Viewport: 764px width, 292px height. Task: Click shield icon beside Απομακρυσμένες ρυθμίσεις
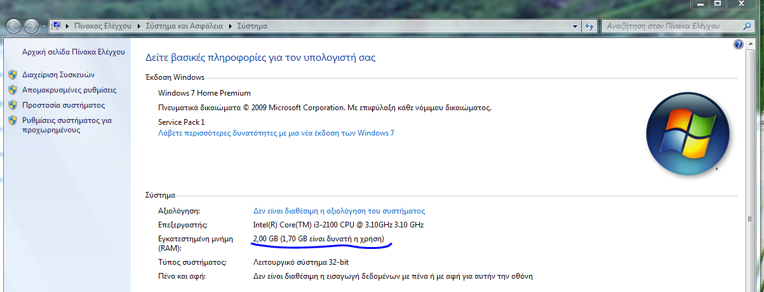[13, 90]
